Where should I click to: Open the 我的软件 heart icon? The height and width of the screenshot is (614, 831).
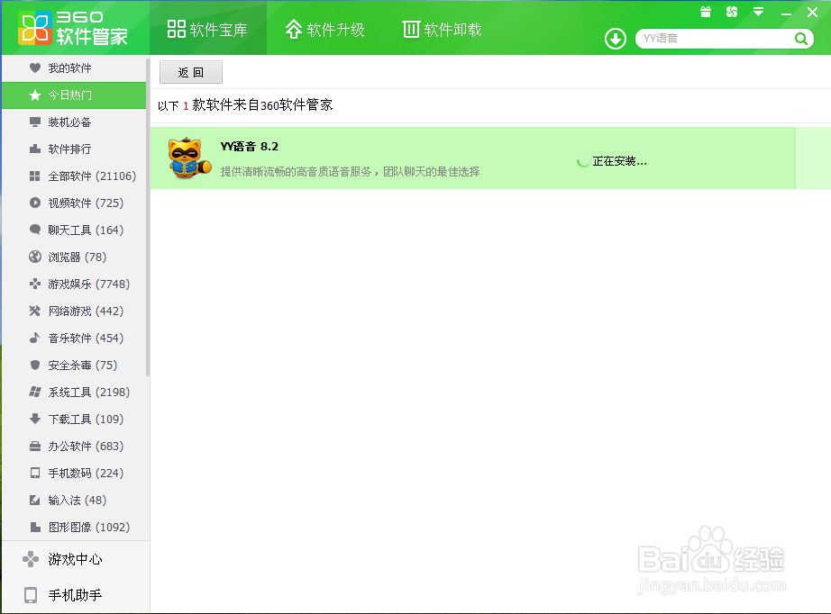point(35,68)
